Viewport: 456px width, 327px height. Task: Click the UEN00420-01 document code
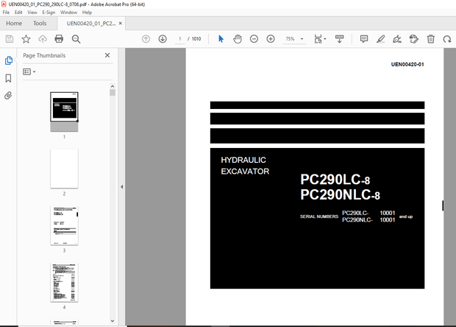[407, 64]
